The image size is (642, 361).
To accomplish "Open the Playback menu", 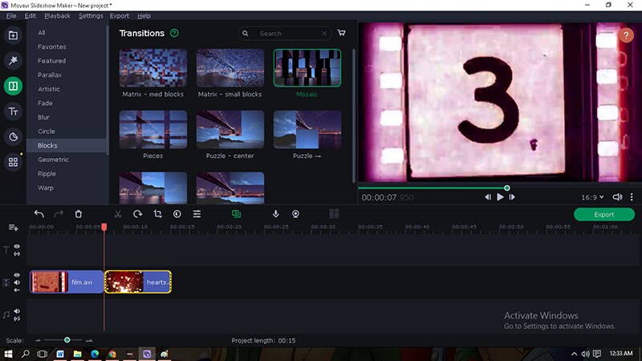I will (57, 15).
